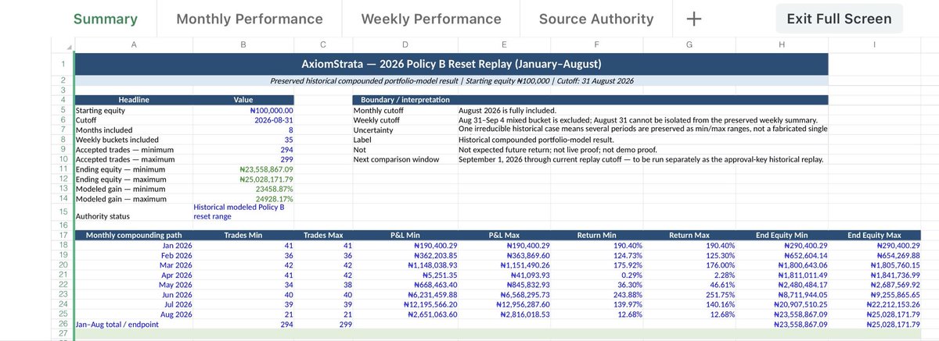Add a new sheet with plus icon
The height and width of the screenshot is (341, 939).
pos(694,20)
